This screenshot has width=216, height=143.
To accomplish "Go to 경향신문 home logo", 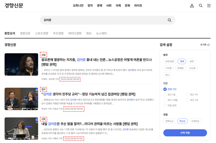I will (x=14, y=6).
